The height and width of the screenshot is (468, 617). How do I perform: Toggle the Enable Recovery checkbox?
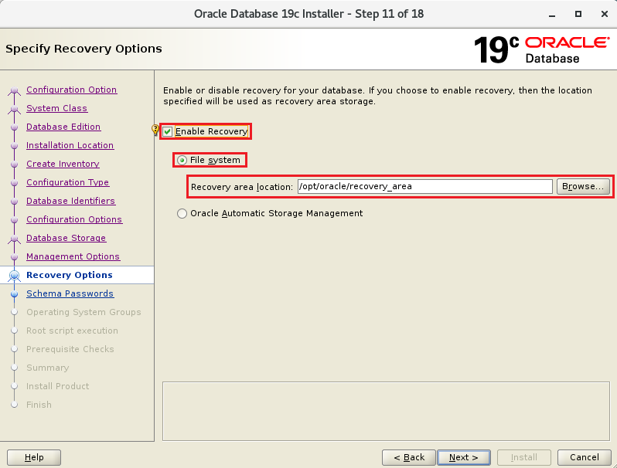pyautogui.click(x=168, y=131)
